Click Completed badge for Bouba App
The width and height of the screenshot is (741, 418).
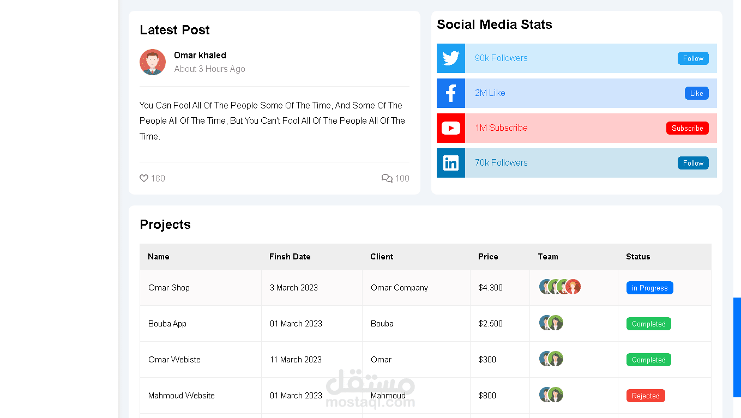pos(648,324)
